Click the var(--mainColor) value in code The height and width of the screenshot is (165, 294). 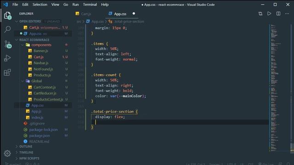127,96
